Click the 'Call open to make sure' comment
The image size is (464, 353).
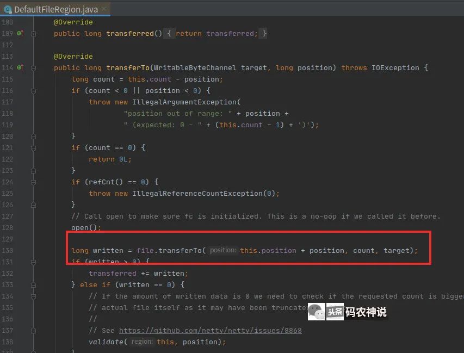256,216
